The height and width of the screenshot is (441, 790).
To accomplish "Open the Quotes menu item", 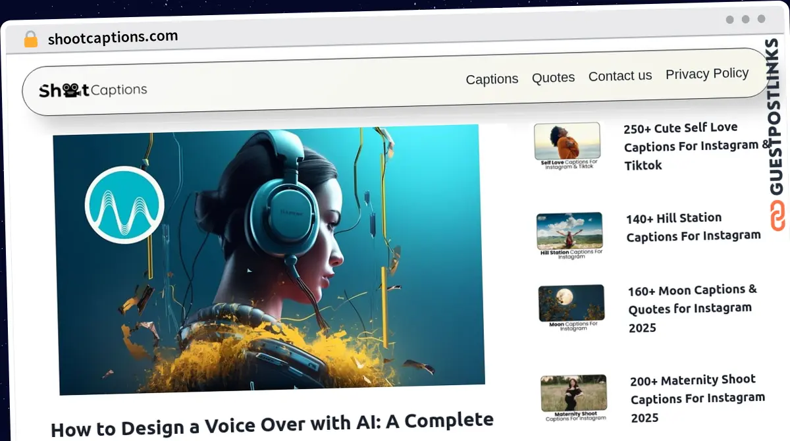I will click(553, 77).
